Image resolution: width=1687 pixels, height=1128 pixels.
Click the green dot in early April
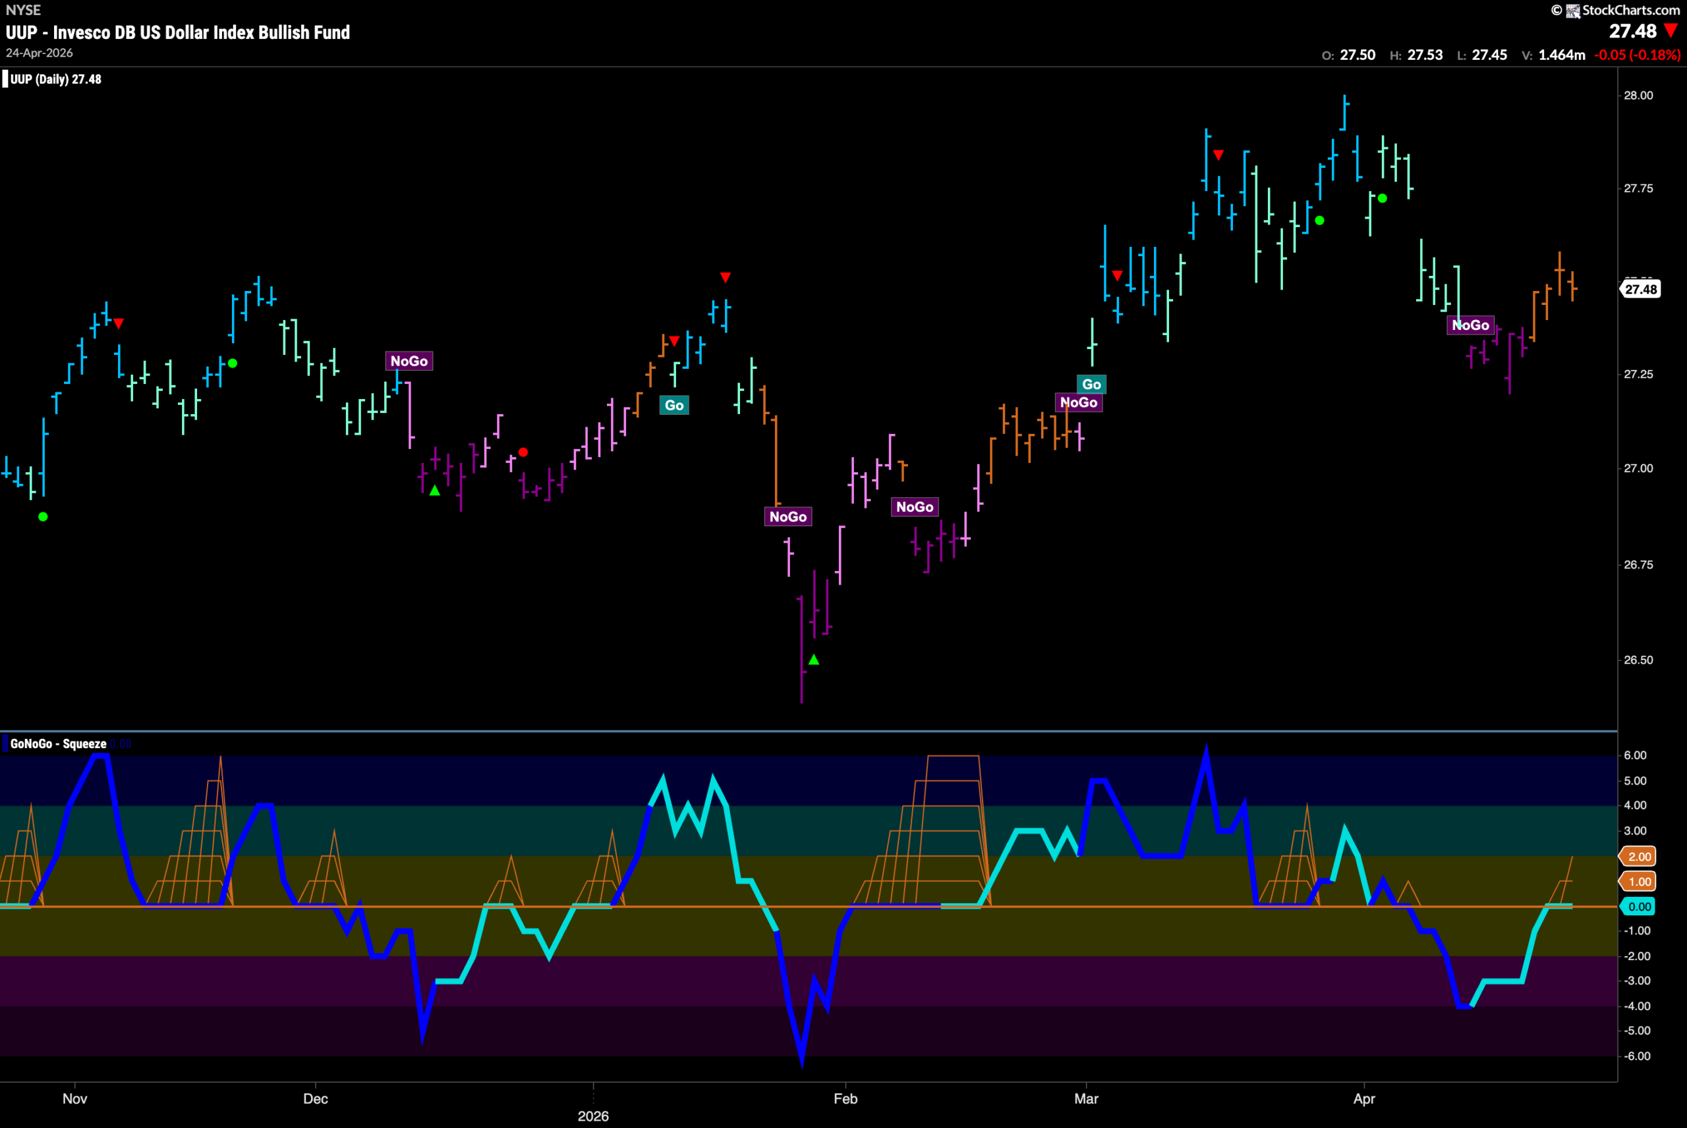click(x=1383, y=199)
